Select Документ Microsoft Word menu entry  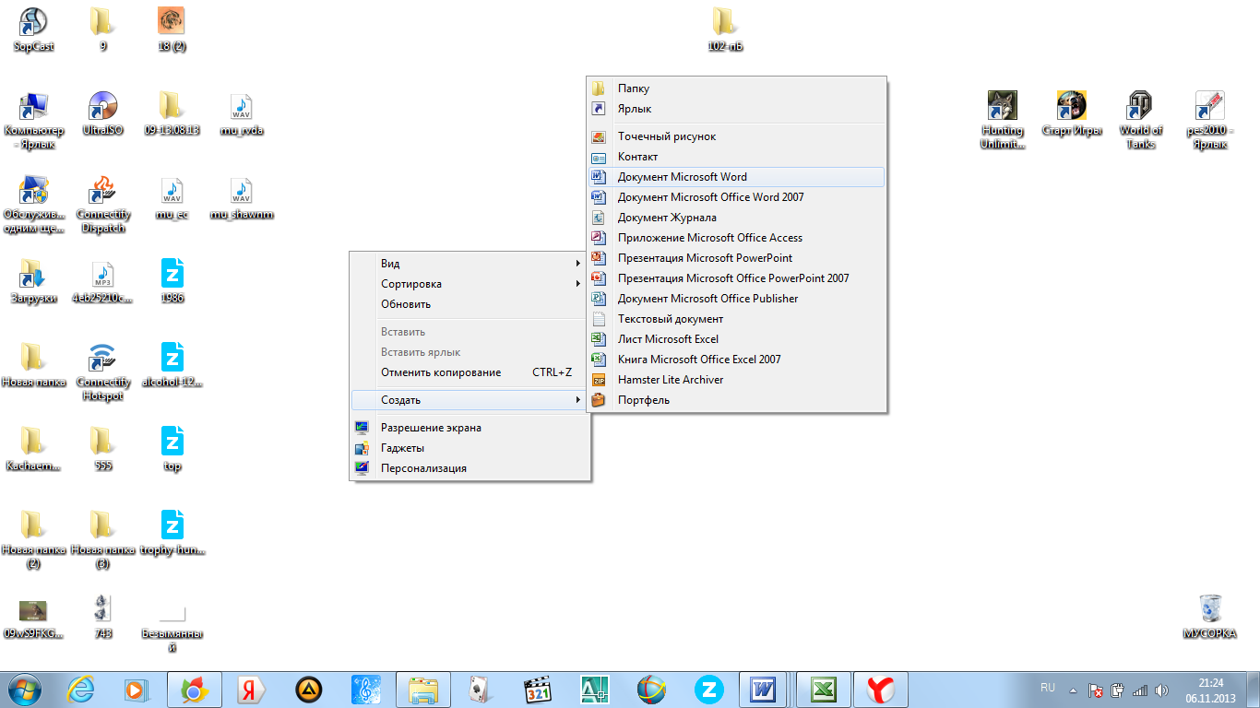click(682, 177)
